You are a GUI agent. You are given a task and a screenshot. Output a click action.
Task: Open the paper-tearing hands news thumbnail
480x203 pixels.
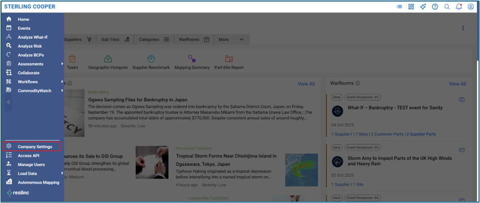[x=152, y=163]
